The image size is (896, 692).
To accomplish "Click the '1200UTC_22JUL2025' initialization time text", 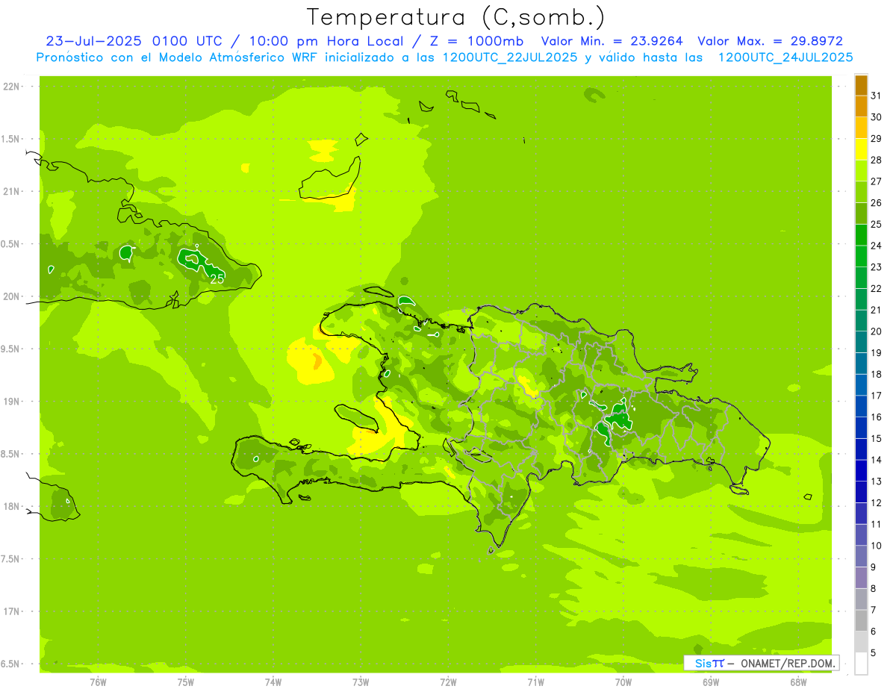I will point(509,57).
